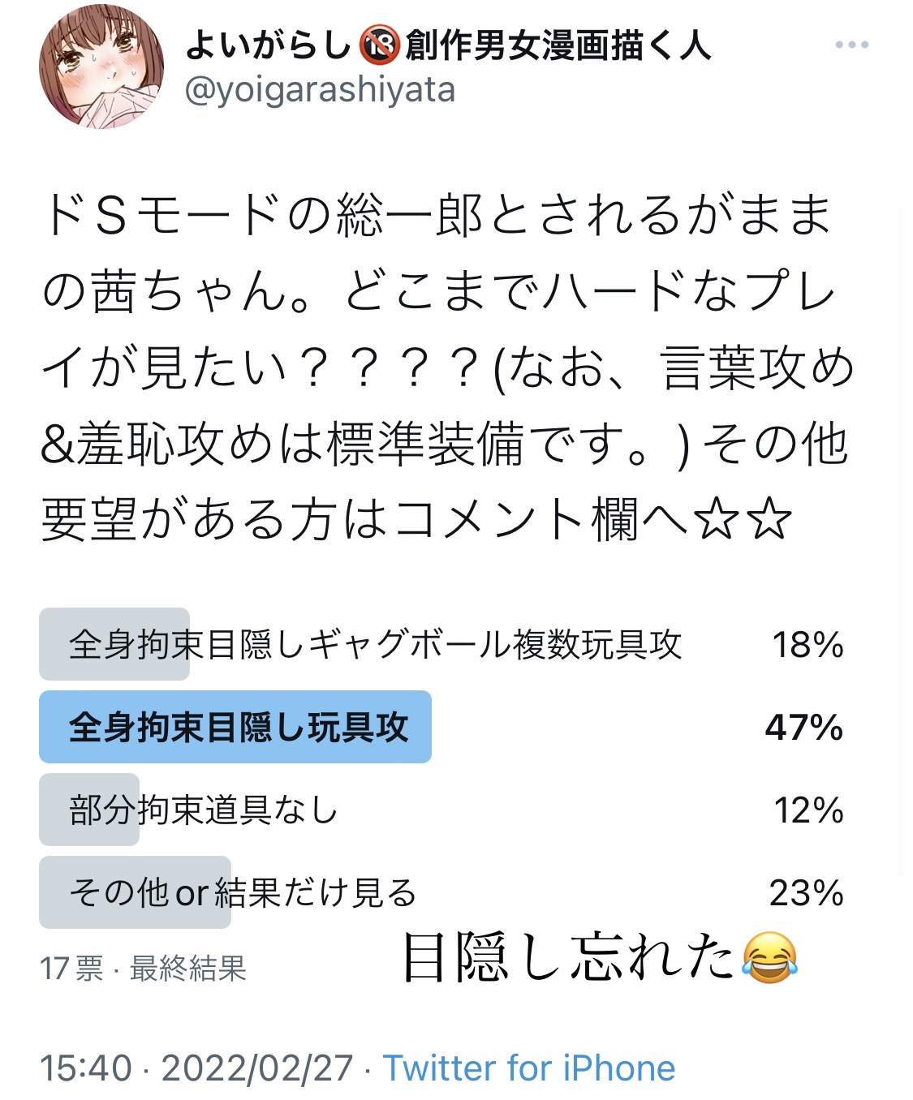Click the 18% poll result value
Image resolution: width=913 pixels, height=1100 pixels.
pyautogui.click(x=807, y=645)
